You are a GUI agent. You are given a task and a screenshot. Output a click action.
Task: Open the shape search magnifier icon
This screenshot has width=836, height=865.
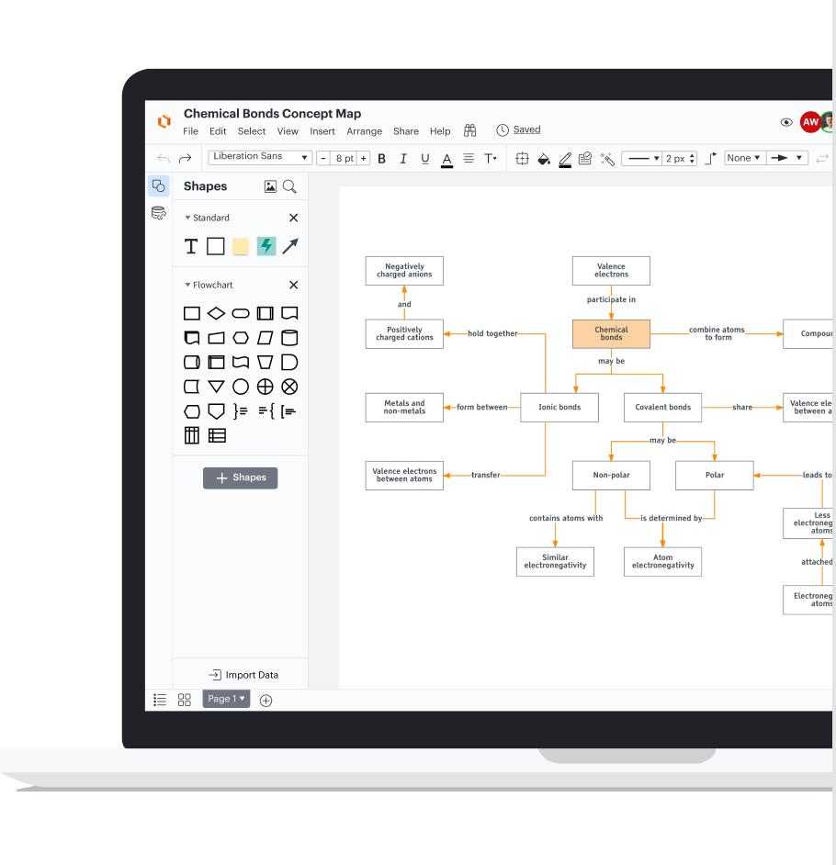289,186
